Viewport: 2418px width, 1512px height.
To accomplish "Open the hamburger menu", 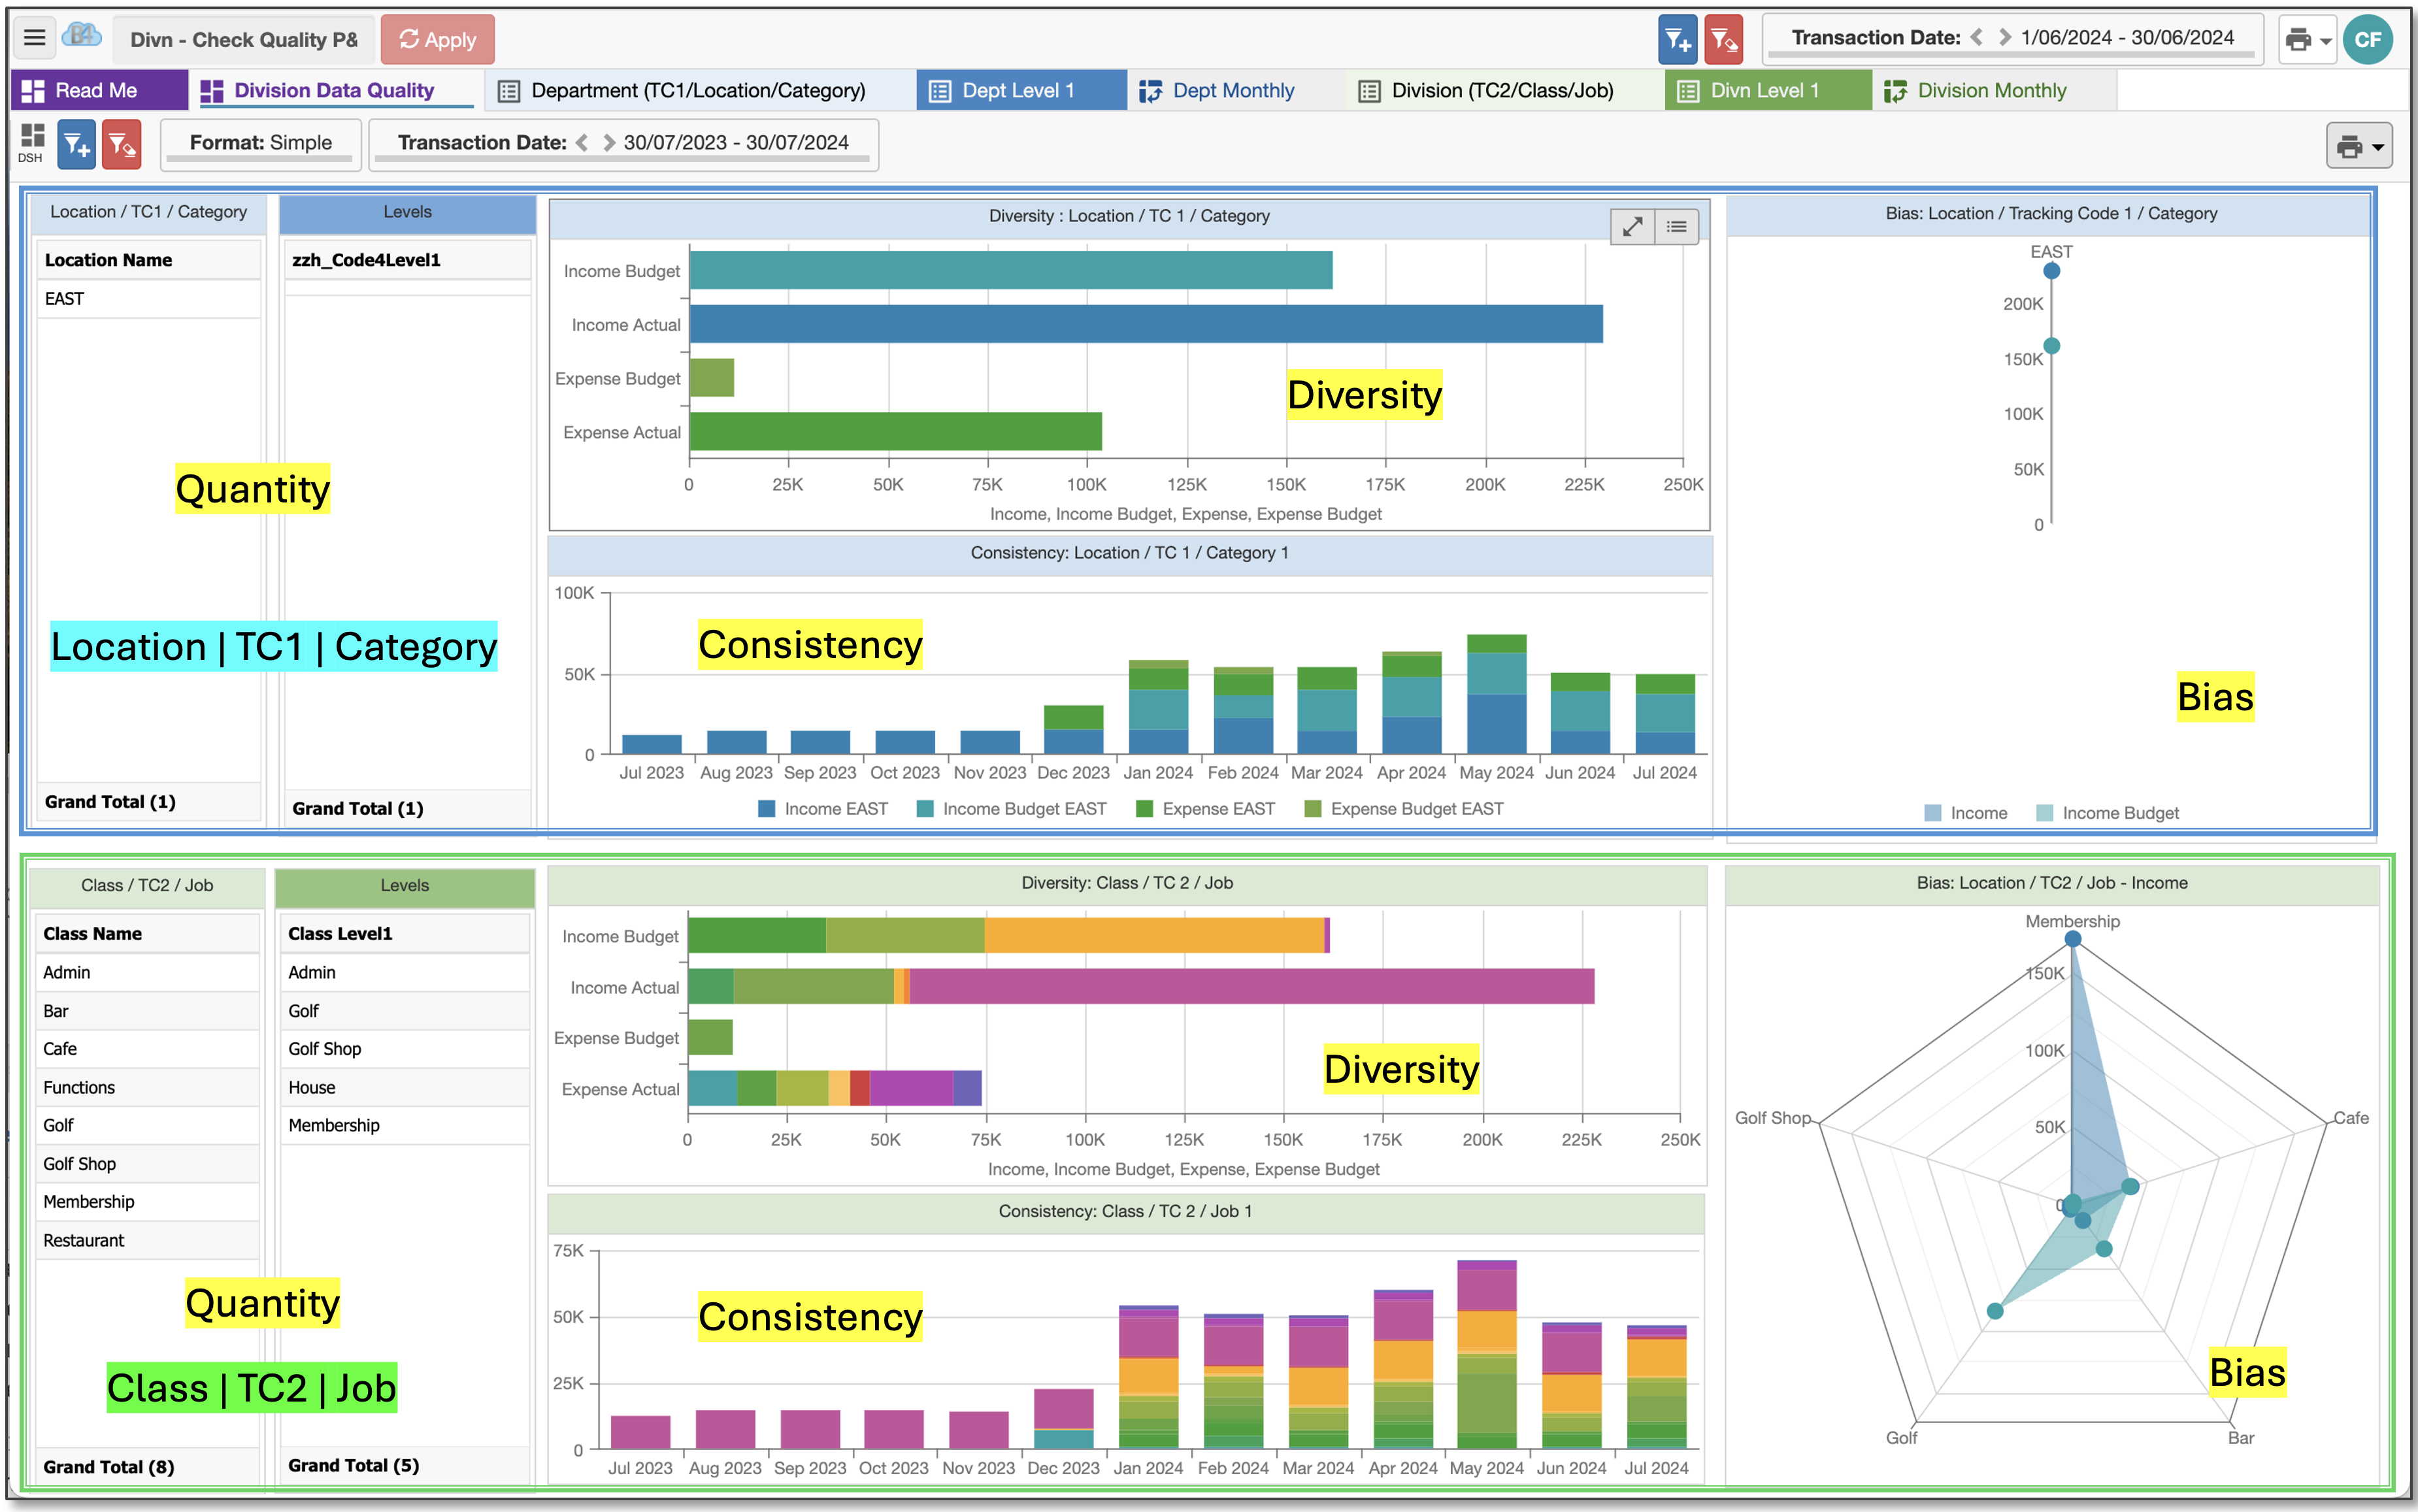I will coord(34,39).
